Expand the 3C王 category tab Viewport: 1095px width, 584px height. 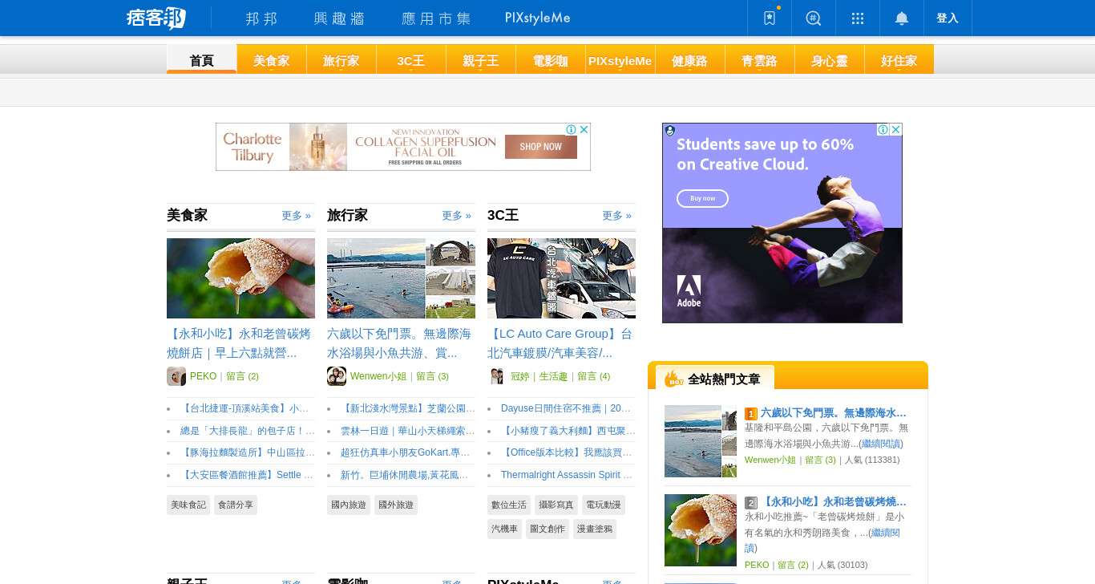pos(410,59)
